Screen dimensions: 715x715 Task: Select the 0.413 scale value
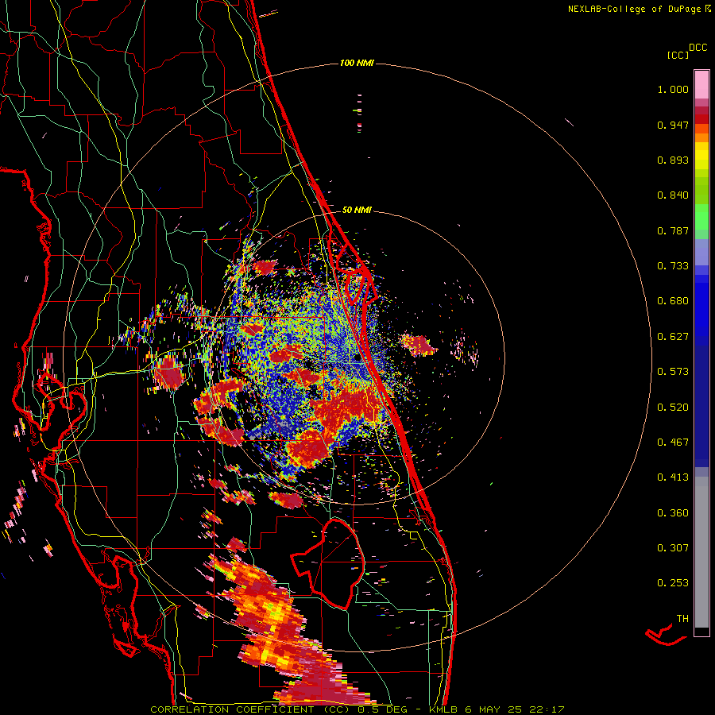tap(673, 477)
